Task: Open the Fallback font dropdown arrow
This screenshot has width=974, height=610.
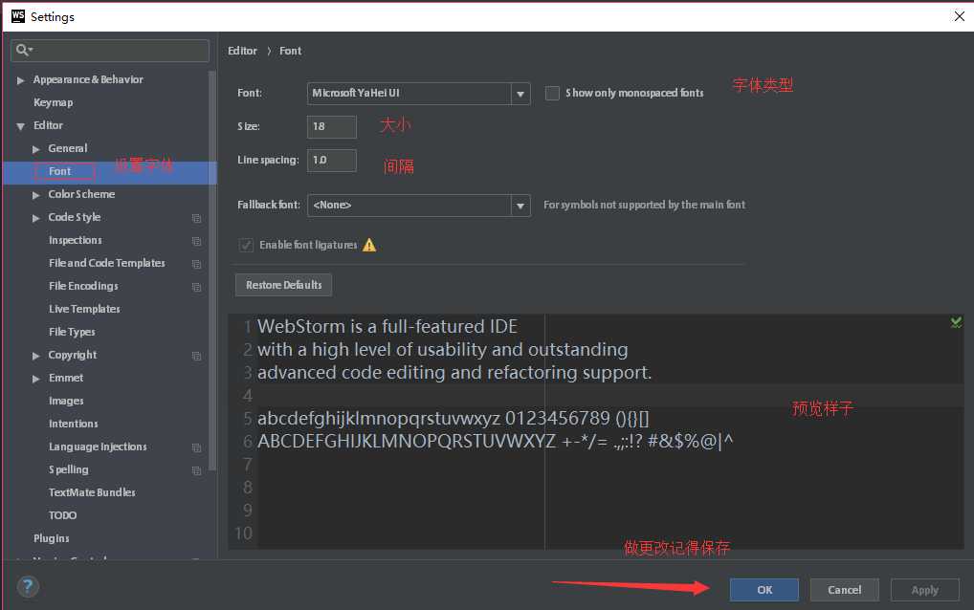Action: tap(520, 206)
